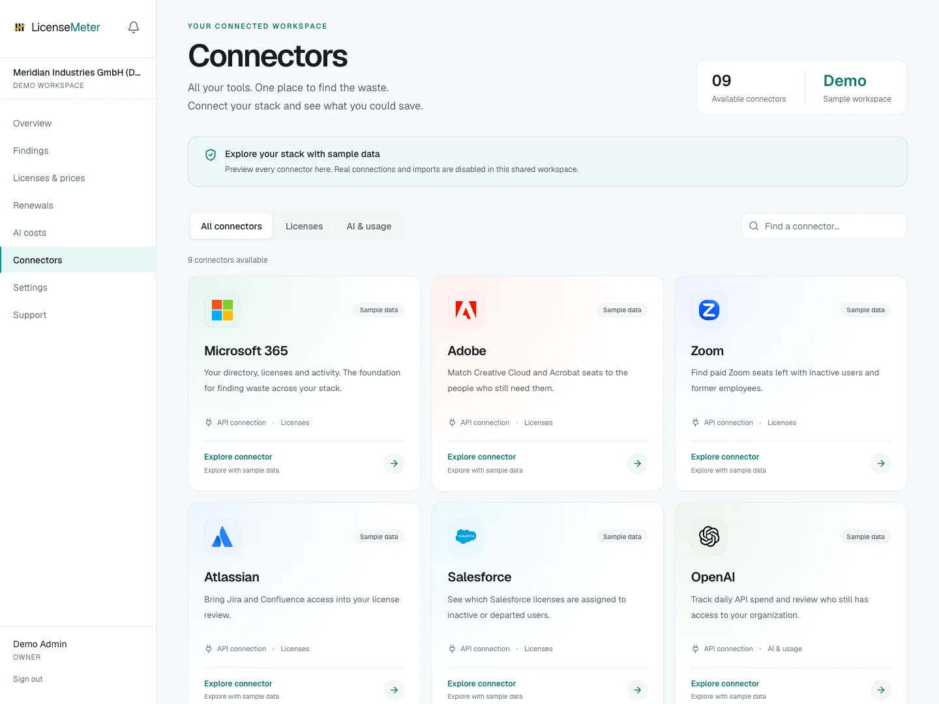Viewport: 939px width, 704px height.
Task: Click the Salesforce card title
Action: 479,577
